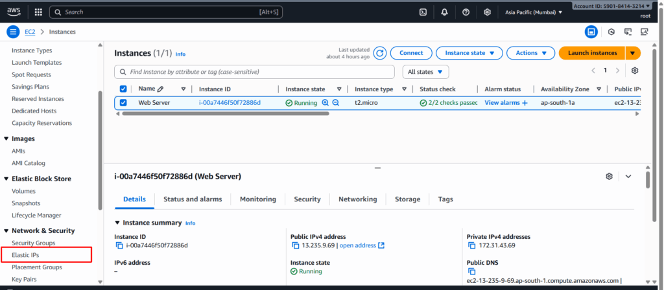Screen dimensions: 664x290
Task: Collapse the Instance summary section
Action: pyautogui.click(x=117, y=223)
